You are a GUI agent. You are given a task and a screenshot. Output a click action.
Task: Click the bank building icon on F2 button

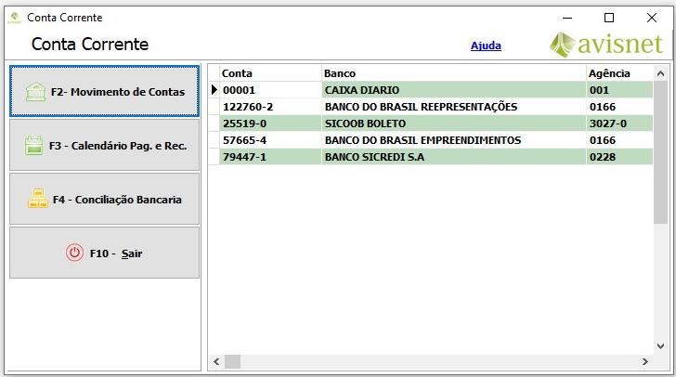coord(36,92)
